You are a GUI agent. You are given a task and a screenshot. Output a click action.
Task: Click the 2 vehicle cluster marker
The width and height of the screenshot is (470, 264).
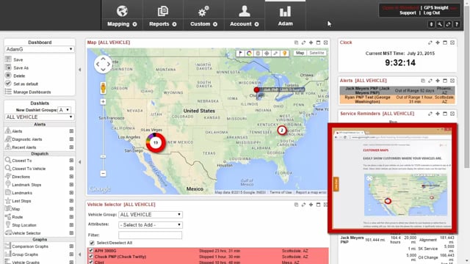[x=282, y=131]
